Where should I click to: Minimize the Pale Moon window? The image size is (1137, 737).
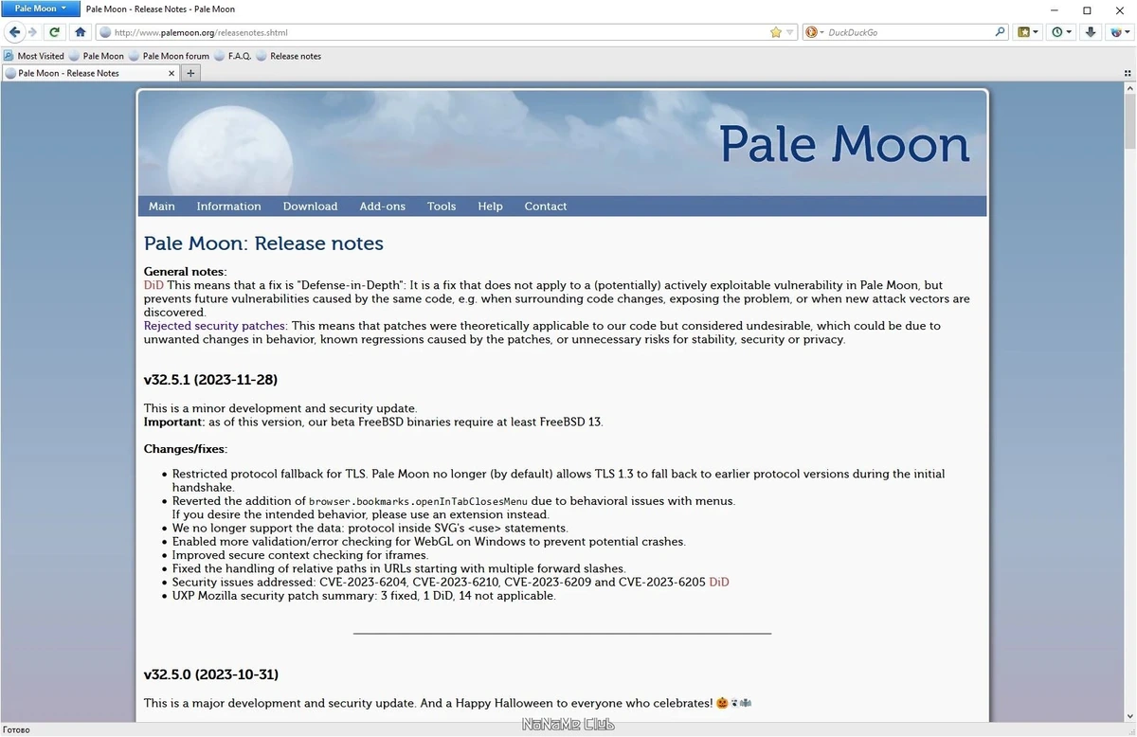tap(1055, 9)
